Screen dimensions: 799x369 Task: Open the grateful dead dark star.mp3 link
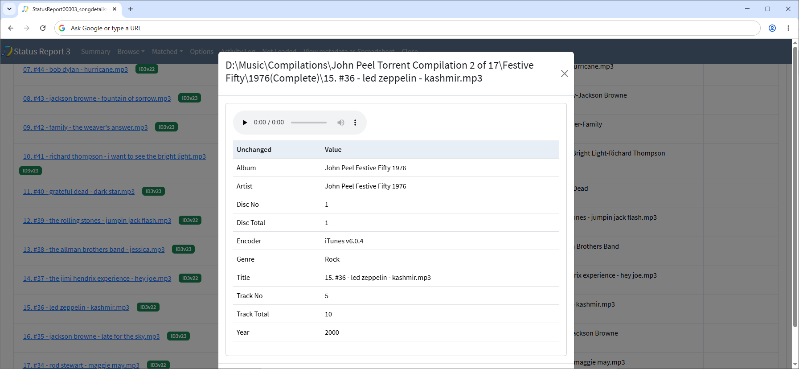tap(79, 192)
